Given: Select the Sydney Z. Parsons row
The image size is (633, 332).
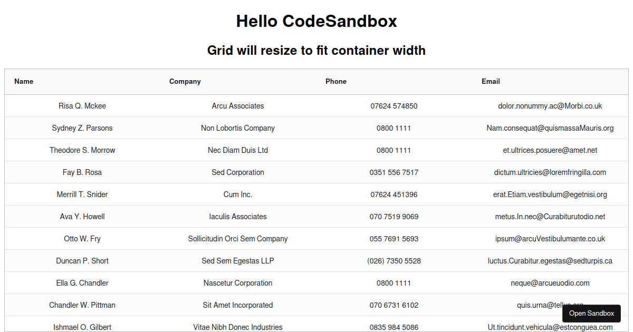Looking at the screenshot, I should pos(82,128).
